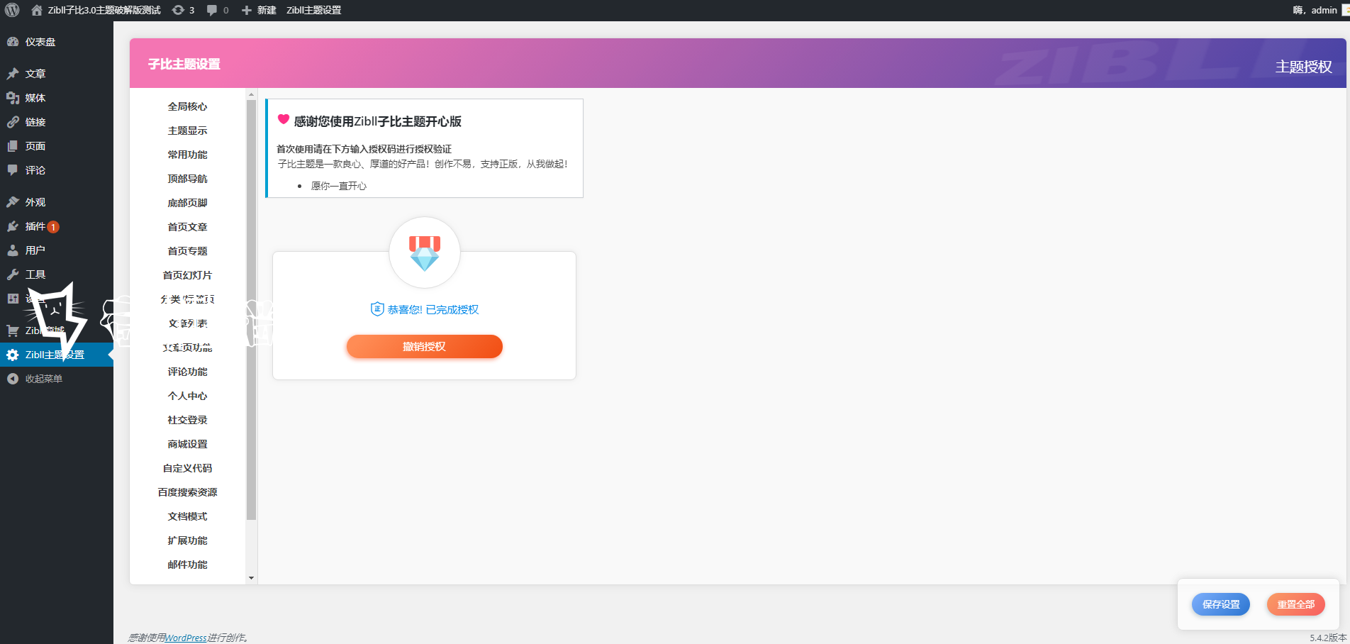Select the 全局核心 settings tab
Image resolution: width=1350 pixels, height=644 pixels.
(188, 106)
